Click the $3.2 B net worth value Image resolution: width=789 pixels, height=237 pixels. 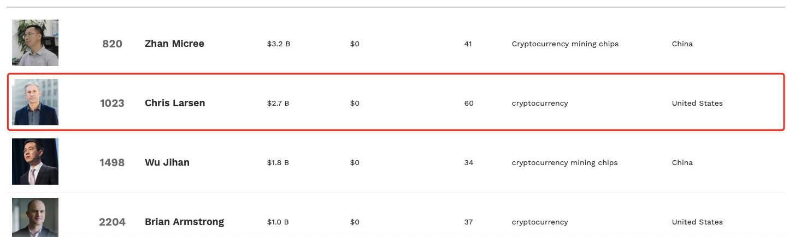(279, 44)
